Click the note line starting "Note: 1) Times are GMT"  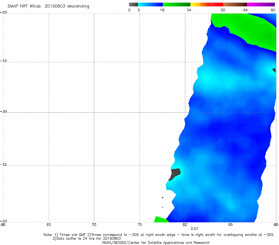(x=158, y=235)
